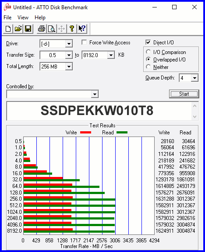Open the Help menu
The image size is (205, 252).
(40, 18)
